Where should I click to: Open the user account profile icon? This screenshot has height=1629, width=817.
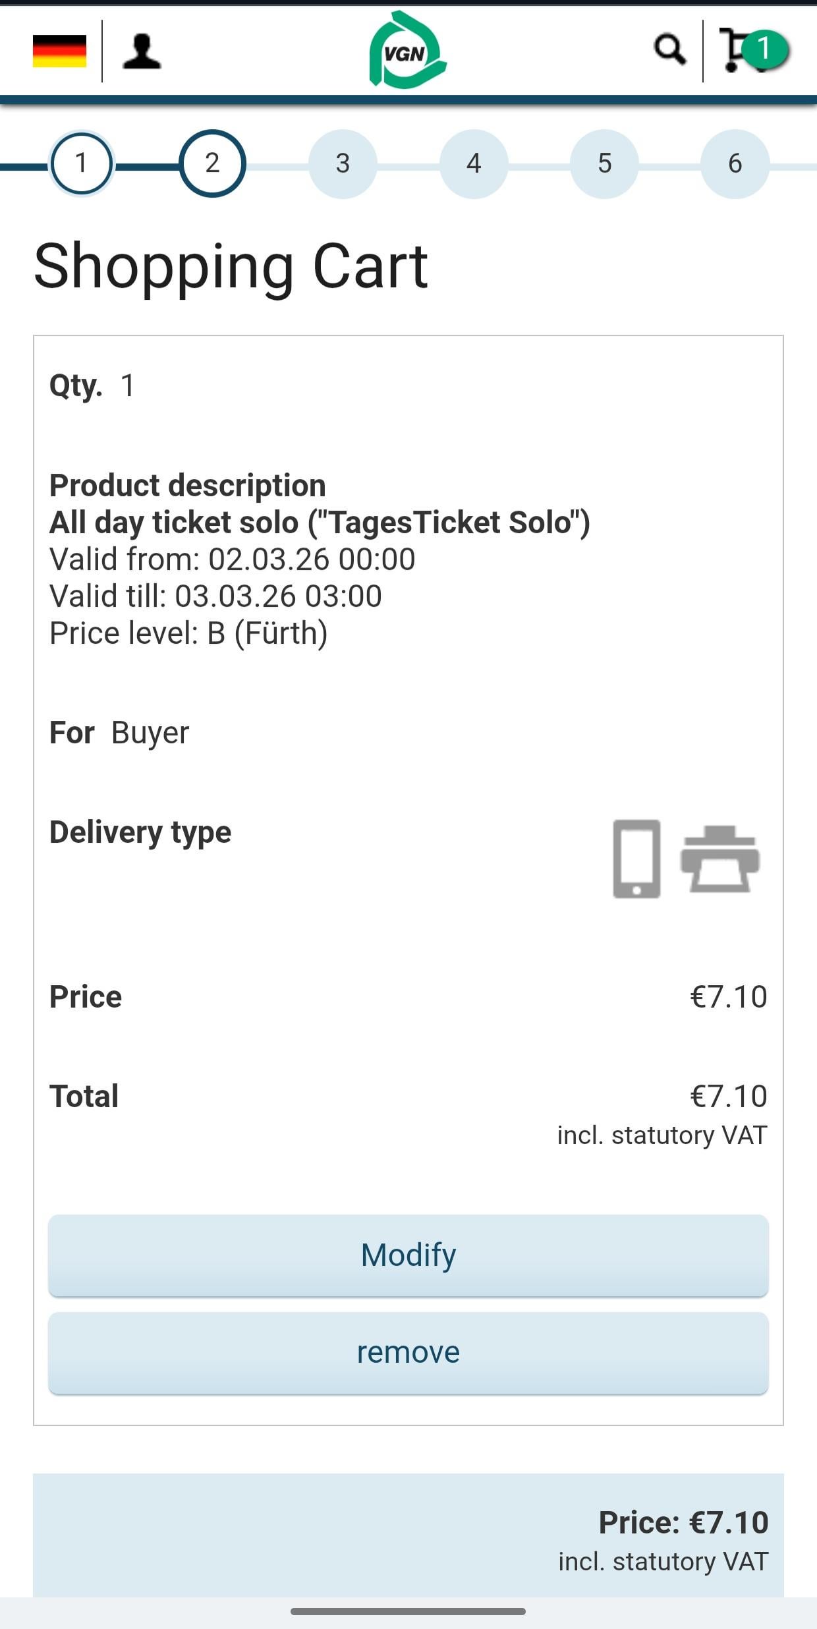142,51
